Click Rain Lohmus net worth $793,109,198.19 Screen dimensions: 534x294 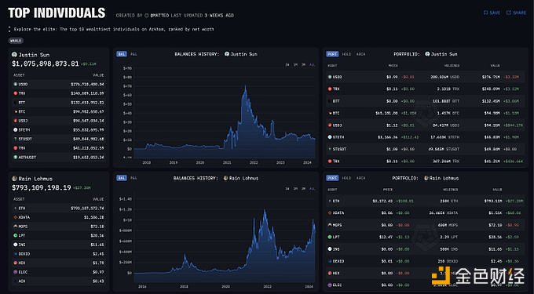click(x=41, y=187)
